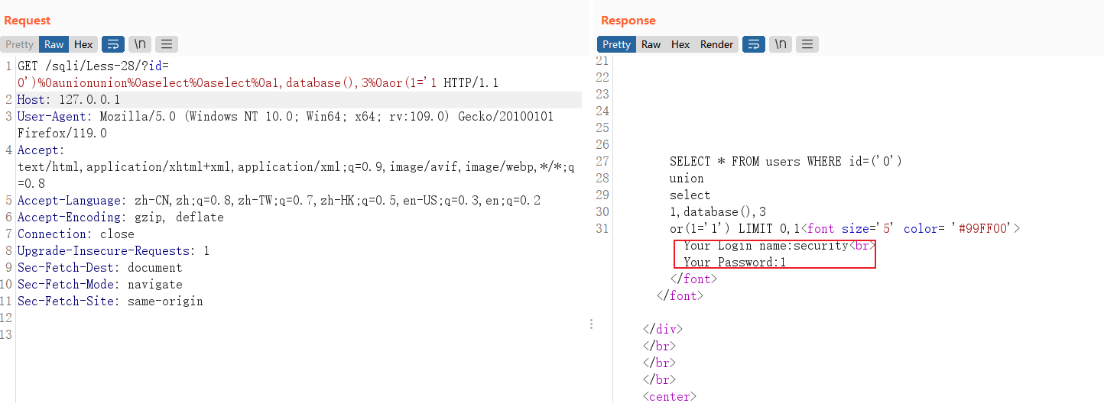1104x403 pixels.
Task: Click the vertical dots panel divider handle
Action: point(591,324)
